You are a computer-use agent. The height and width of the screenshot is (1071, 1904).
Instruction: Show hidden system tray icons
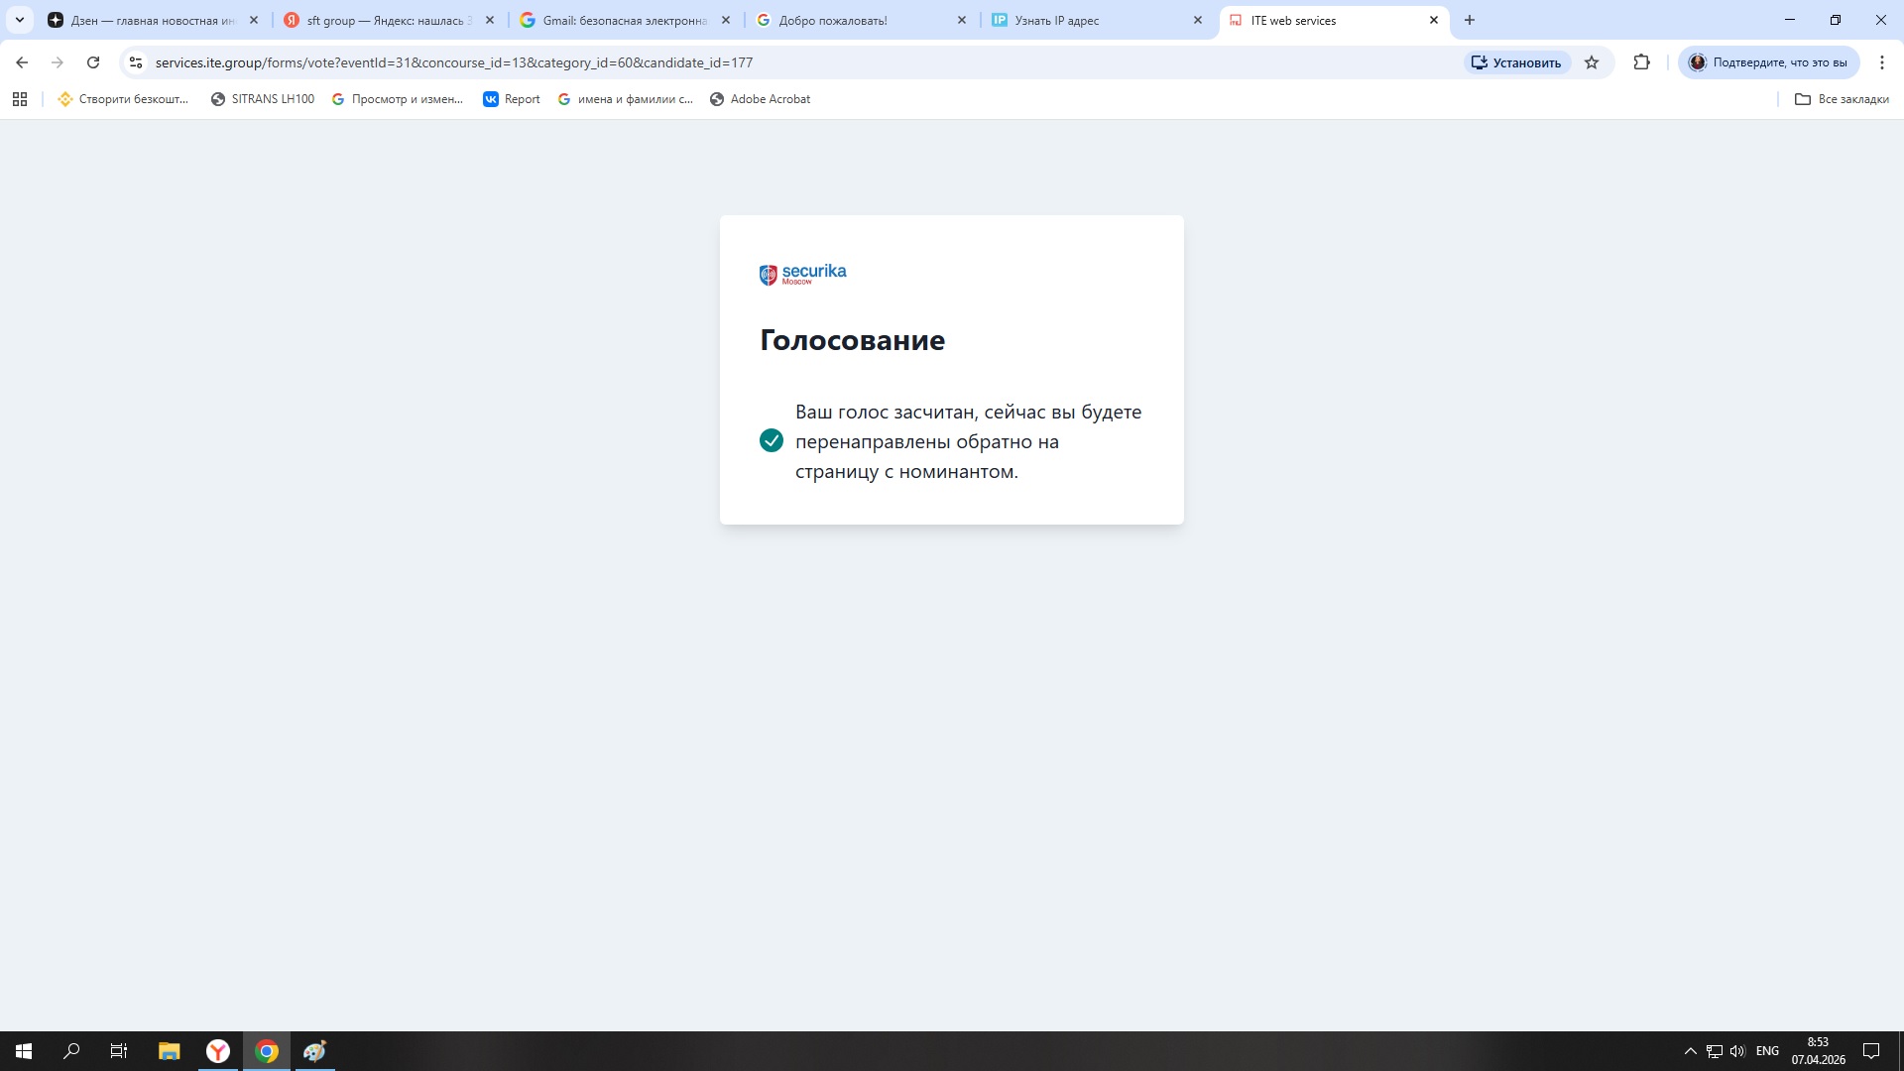pos(1690,1051)
